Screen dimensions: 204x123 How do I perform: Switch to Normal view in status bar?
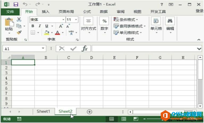click(111, 119)
